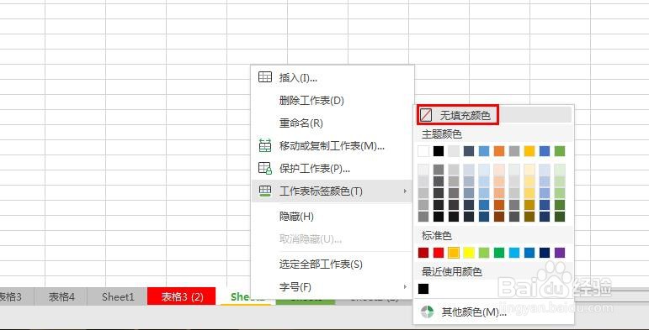Pick dark green in standard colors
The width and height of the screenshot is (649, 330).
(499, 253)
